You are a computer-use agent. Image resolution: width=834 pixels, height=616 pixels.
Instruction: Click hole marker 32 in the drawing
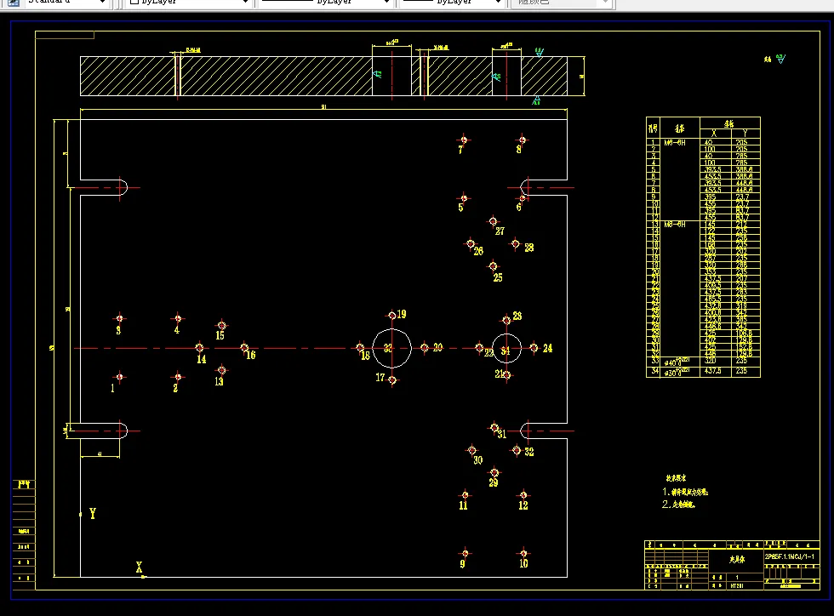517,450
